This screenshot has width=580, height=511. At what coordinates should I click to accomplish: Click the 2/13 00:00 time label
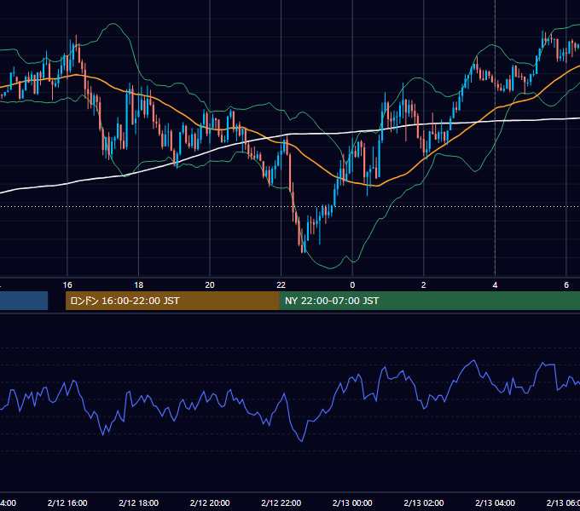(x=352, y=502)
